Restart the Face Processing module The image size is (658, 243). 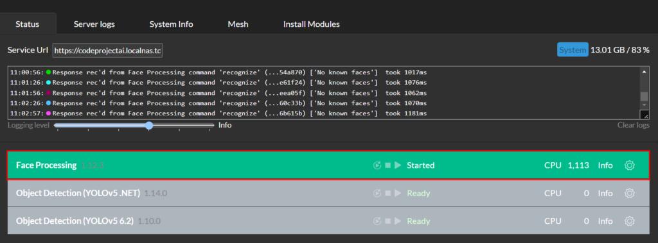pyautogui.click(x=377, y=165)
